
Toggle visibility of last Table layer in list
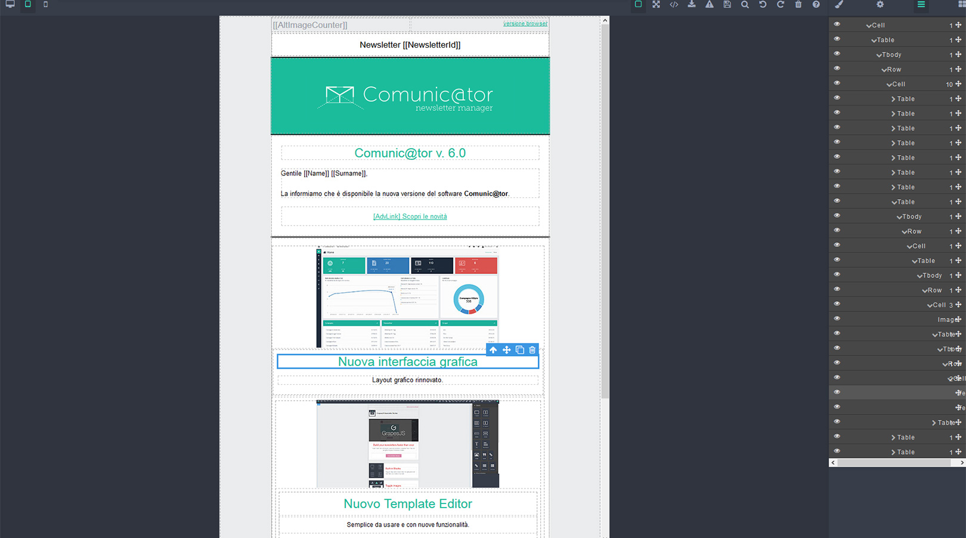[837, 452]
